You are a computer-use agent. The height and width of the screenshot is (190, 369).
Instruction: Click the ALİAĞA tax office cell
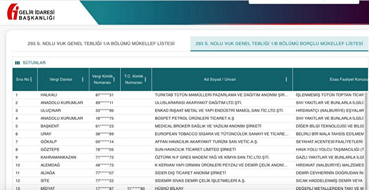pos(48,173)
